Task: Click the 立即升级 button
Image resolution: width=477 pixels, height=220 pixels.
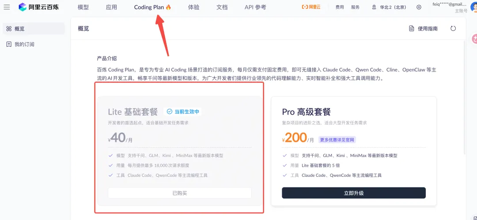Action: coord(353,193)
